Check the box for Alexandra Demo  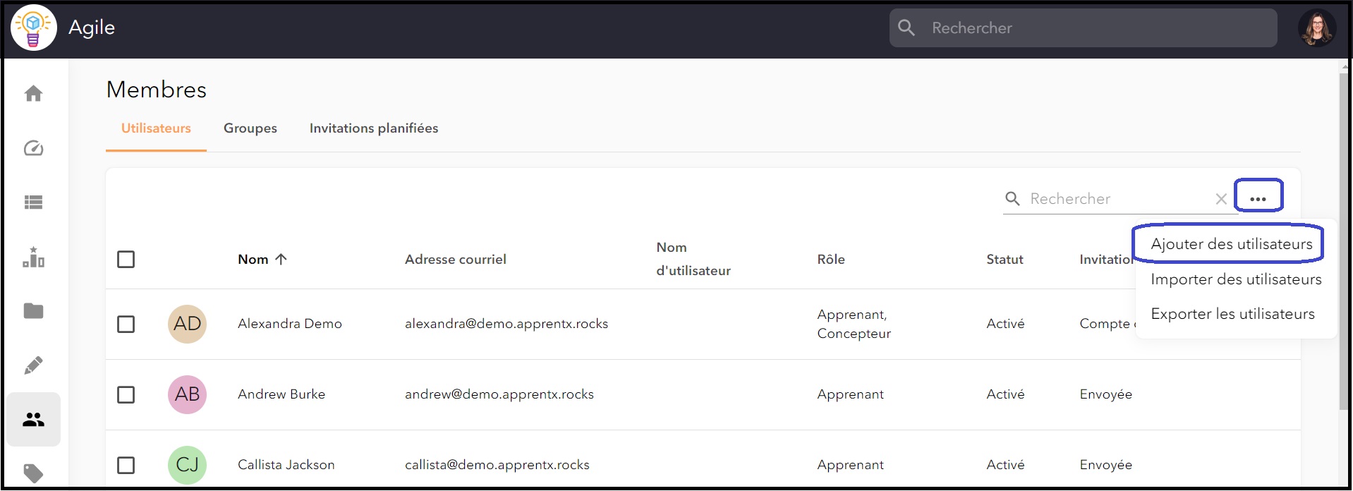(x=126, y=324)
